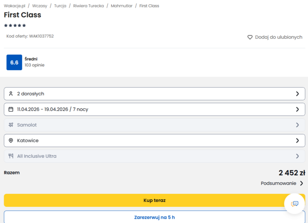Click the location pin icon beside Katowice
Viewport: 308px width, 223px height.
coord(11,141)
